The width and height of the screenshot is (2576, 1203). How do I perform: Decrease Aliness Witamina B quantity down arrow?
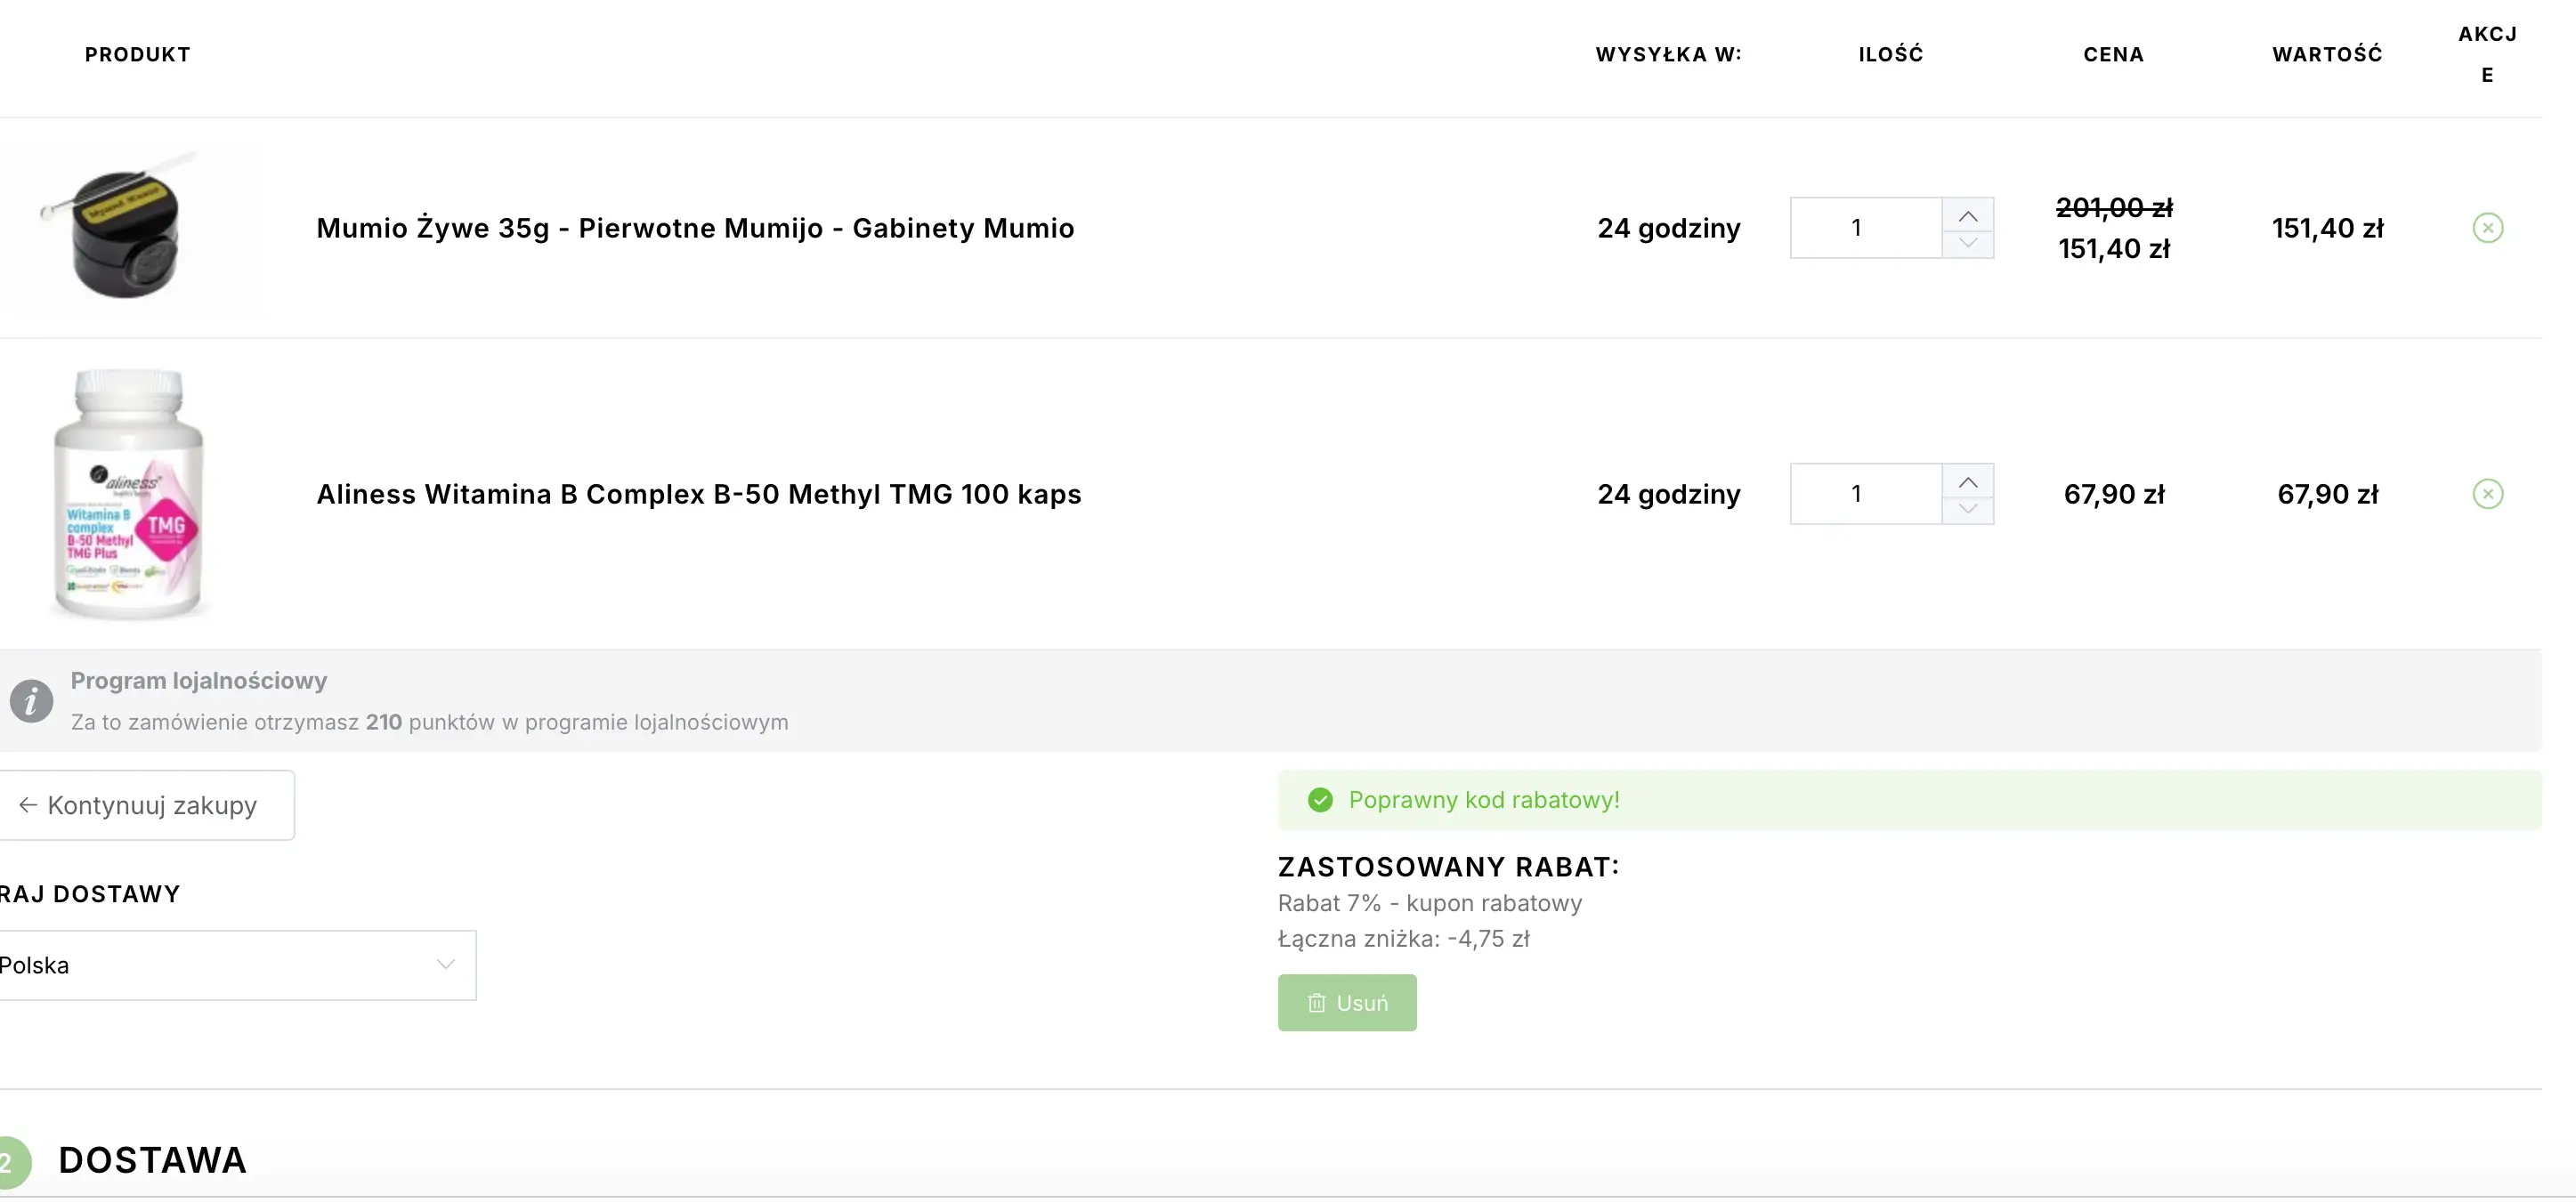[1967, 509]
